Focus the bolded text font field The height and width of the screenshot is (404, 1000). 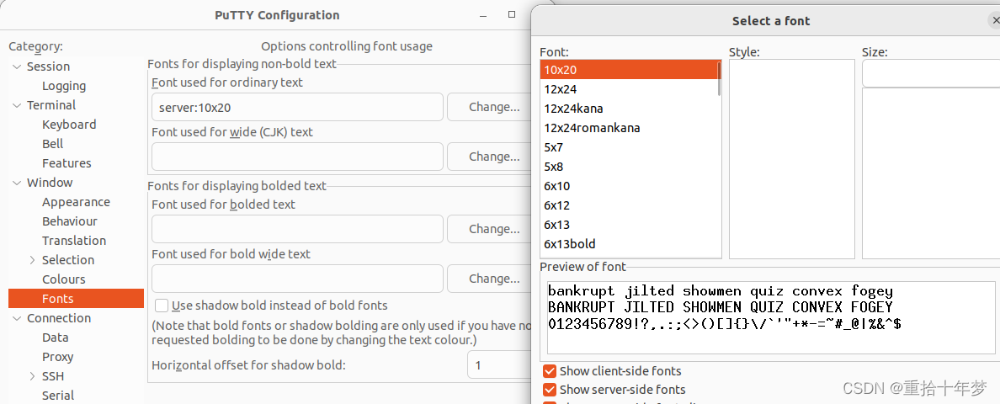(x=297, y=229)
